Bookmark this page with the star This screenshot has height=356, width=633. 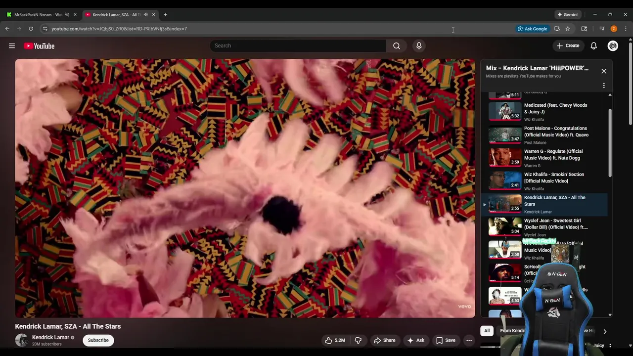pos(568,29)
